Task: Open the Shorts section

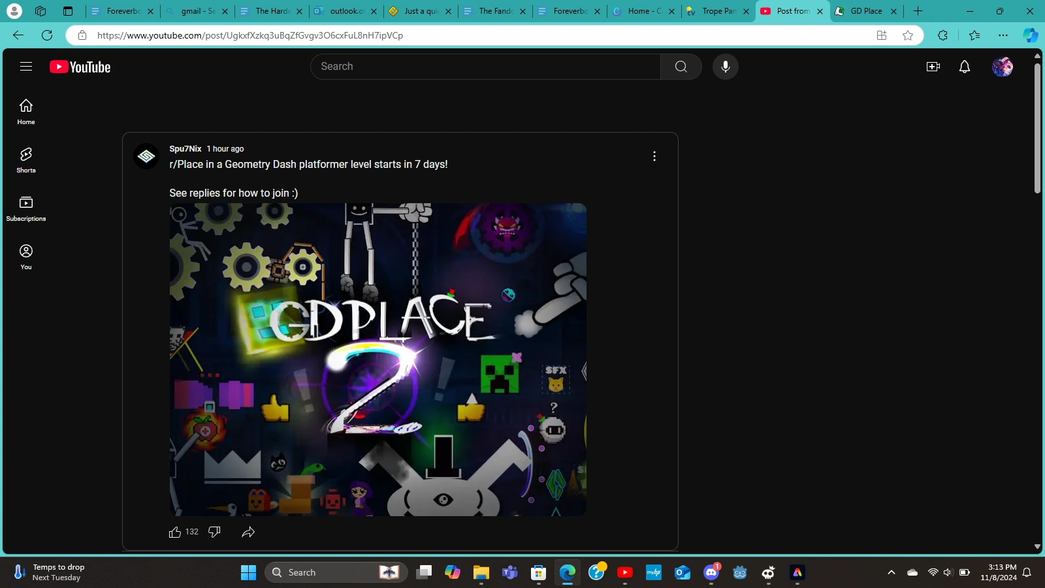Action: (25, 159)
